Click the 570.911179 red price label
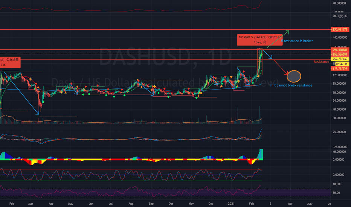 coord(340,29)
